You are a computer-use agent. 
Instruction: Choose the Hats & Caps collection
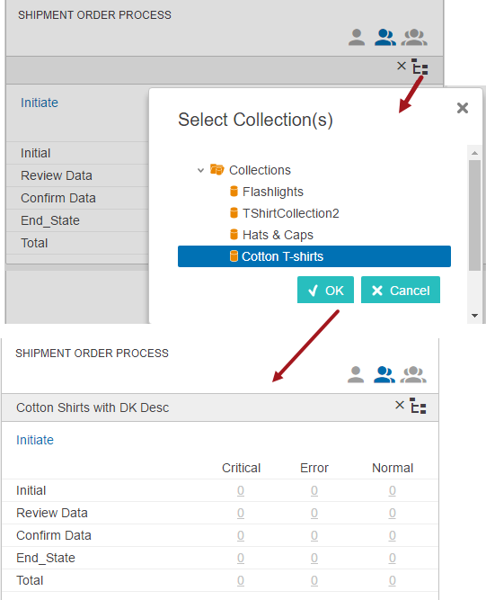(x=278, y=235)
